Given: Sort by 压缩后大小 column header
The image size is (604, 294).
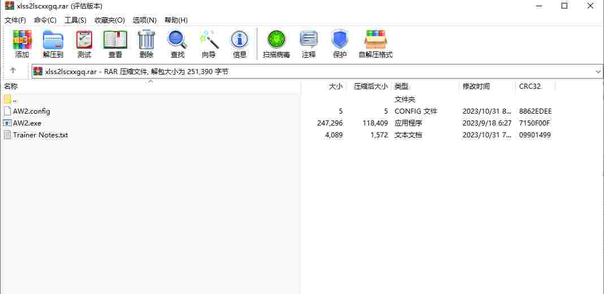Looking at the screenshot, I should [x=371, y=87].
